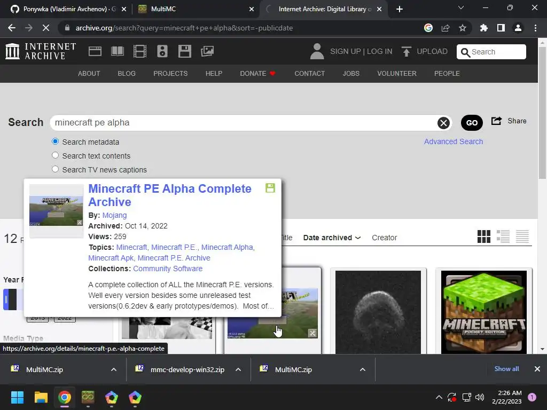This screenshot has height=410, width=547.
Task: Select Search metadata radio button
Action: [x=55, y=141]
